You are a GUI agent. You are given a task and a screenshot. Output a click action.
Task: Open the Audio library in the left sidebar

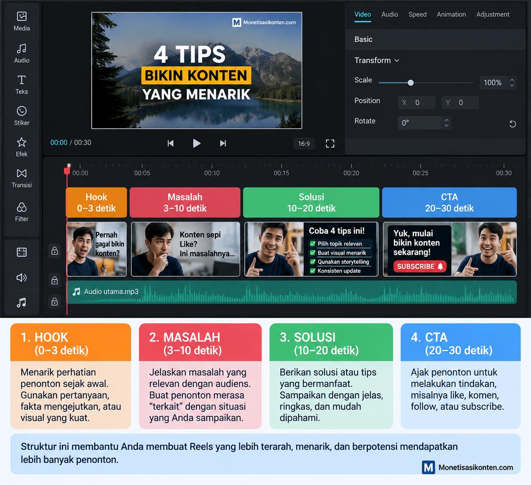click(x=22, y=54)
